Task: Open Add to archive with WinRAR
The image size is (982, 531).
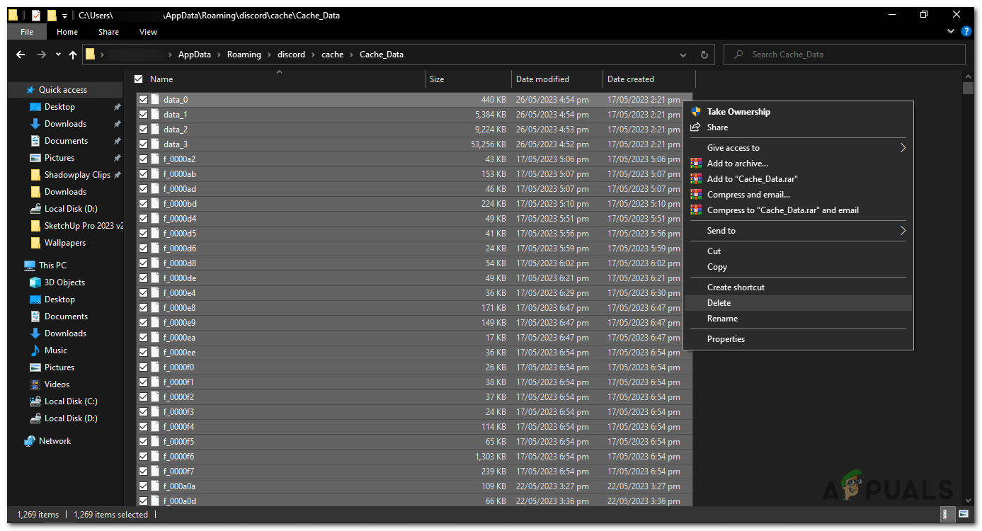Action: coord(739,163)
